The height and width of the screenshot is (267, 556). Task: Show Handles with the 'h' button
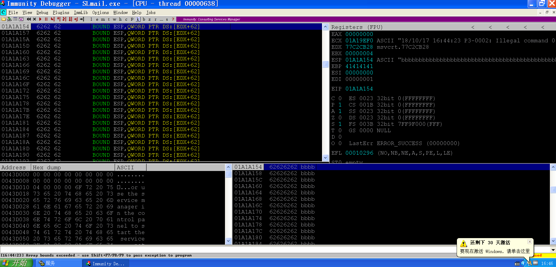(120, 19)
